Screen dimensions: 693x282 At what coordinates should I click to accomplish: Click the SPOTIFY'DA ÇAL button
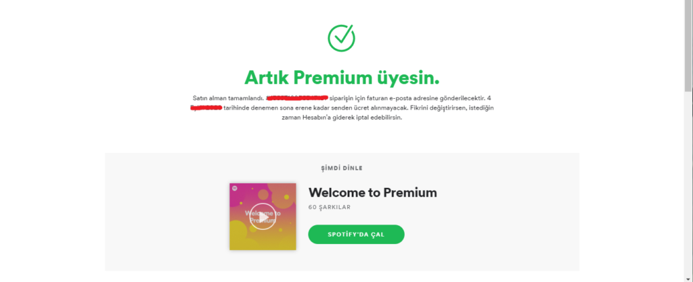[x=356, y=235]
